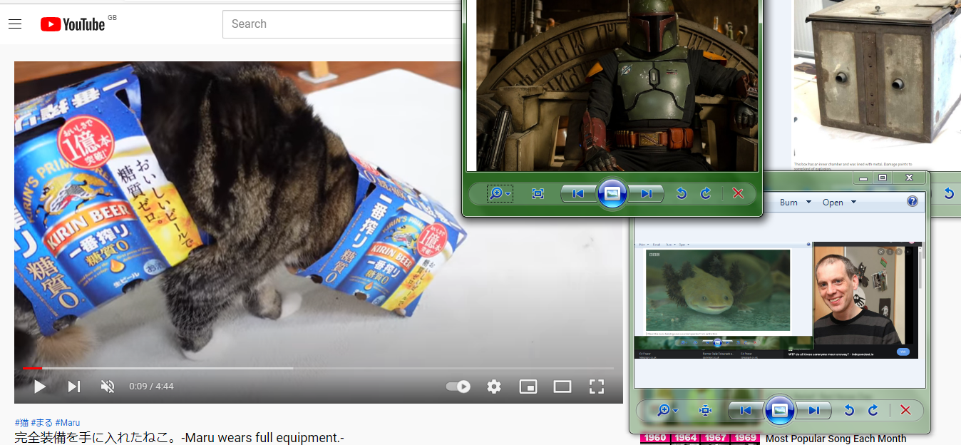Open the Burn menu in photo viewer

(796, 203)
